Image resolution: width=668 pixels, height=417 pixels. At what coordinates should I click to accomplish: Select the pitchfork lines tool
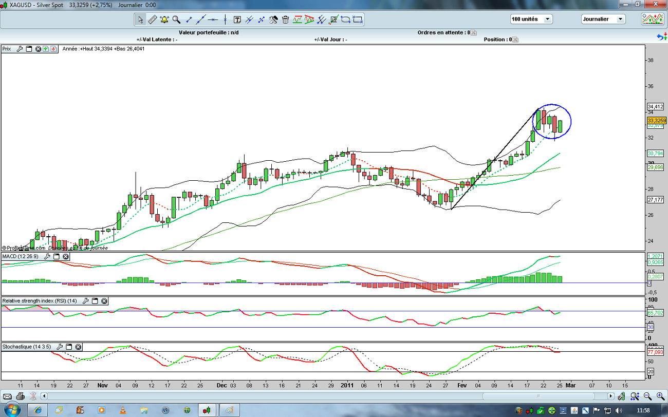[x=322, y=20]
